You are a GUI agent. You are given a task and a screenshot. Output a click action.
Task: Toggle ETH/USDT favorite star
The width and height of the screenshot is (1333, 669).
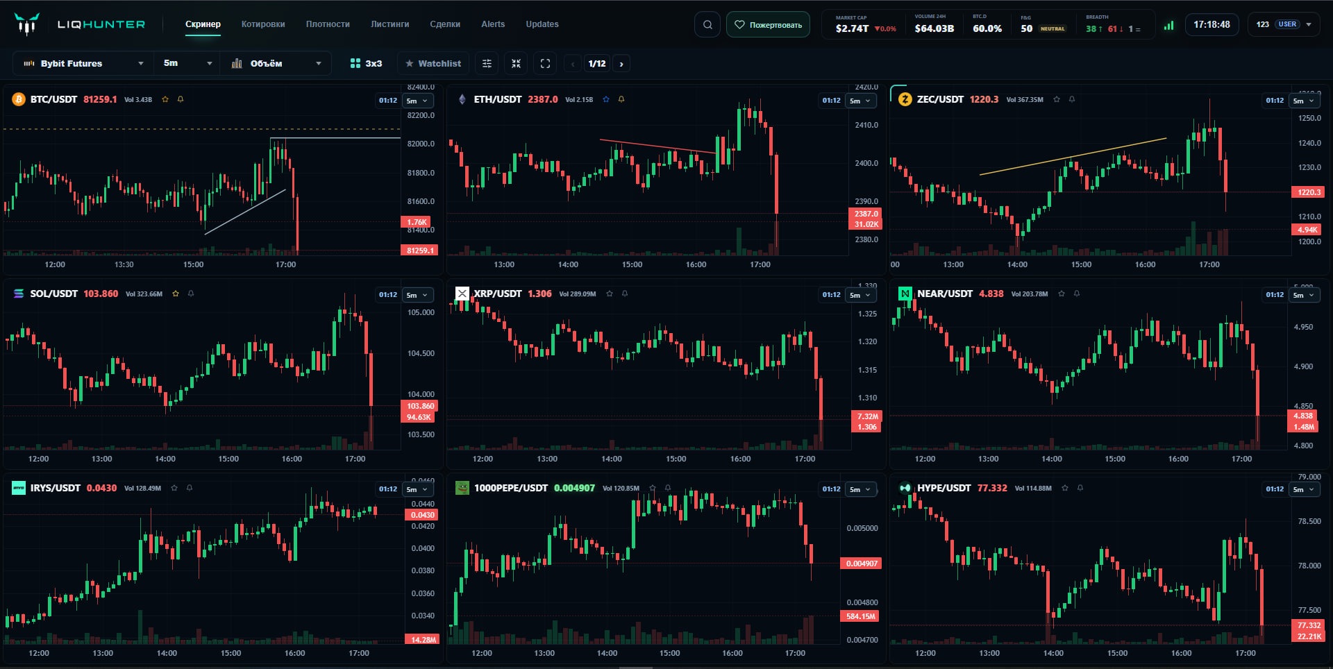tap(606, 99)
